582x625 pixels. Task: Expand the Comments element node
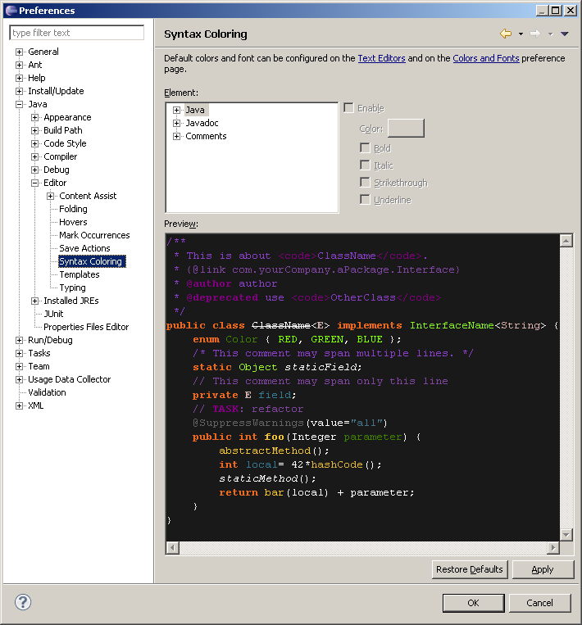(177, 136)
